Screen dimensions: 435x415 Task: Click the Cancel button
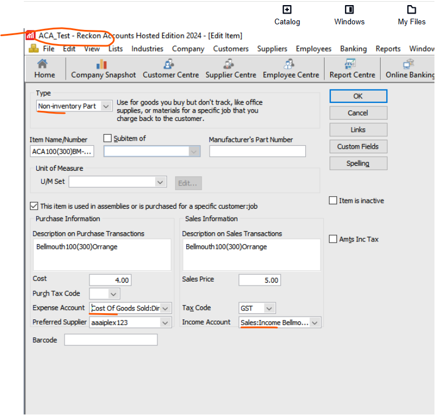click(x=358, y=113)
